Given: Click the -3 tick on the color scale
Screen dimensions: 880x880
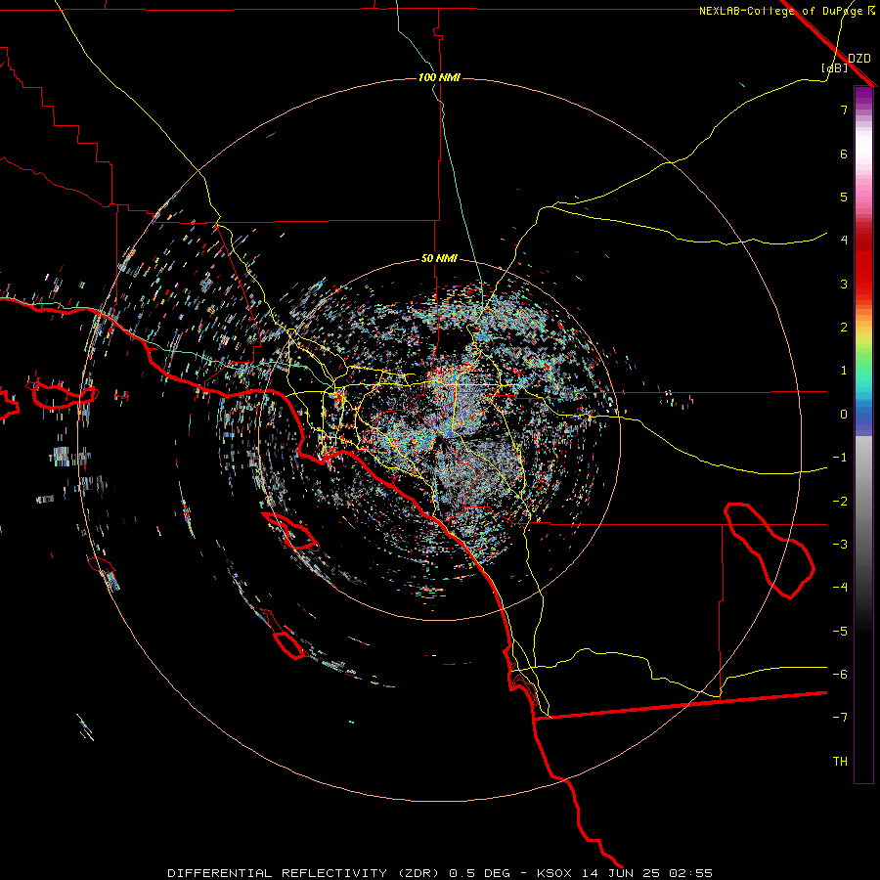Looking at the screenshot, I should [840, 545].
